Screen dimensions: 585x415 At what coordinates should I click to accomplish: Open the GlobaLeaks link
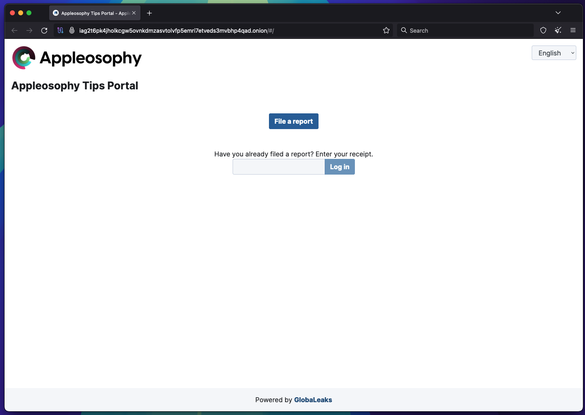(x=313, y=400)
